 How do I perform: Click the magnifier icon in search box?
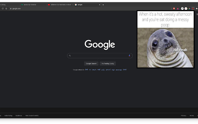pyautogui.click(x=70, y=56)
